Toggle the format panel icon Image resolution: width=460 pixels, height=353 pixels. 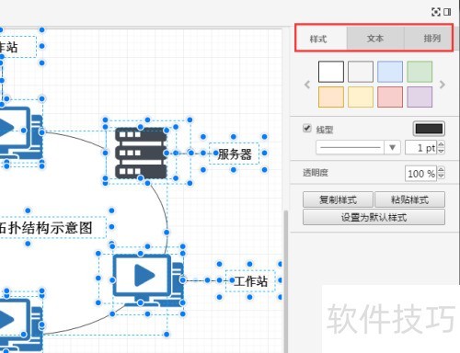pyautogui.click(x=447, y=12)
